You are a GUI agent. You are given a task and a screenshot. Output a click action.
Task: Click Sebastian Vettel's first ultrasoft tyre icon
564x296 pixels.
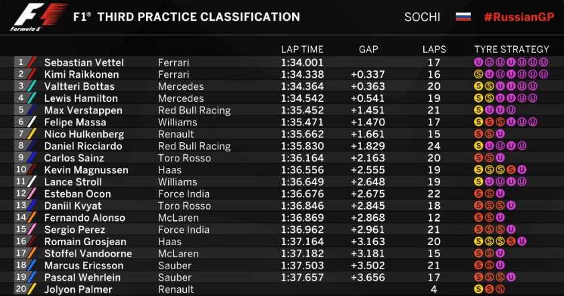coord(478,62)
